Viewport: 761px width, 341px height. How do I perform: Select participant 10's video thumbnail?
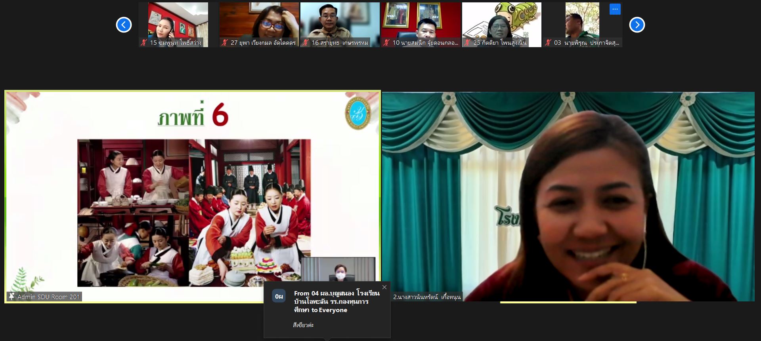pos(421,25)
